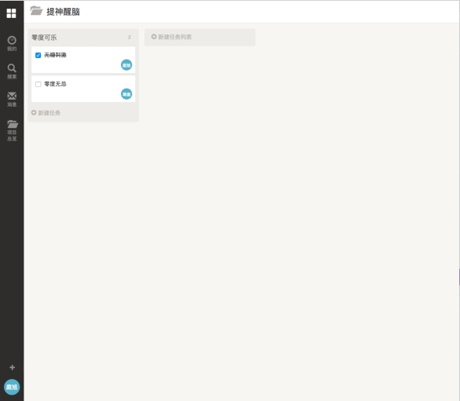Click the 零度可乐 list header title

tap(44, 38)
